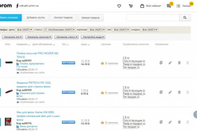Click Добавить позицию blue button

(x=10, y=18)
